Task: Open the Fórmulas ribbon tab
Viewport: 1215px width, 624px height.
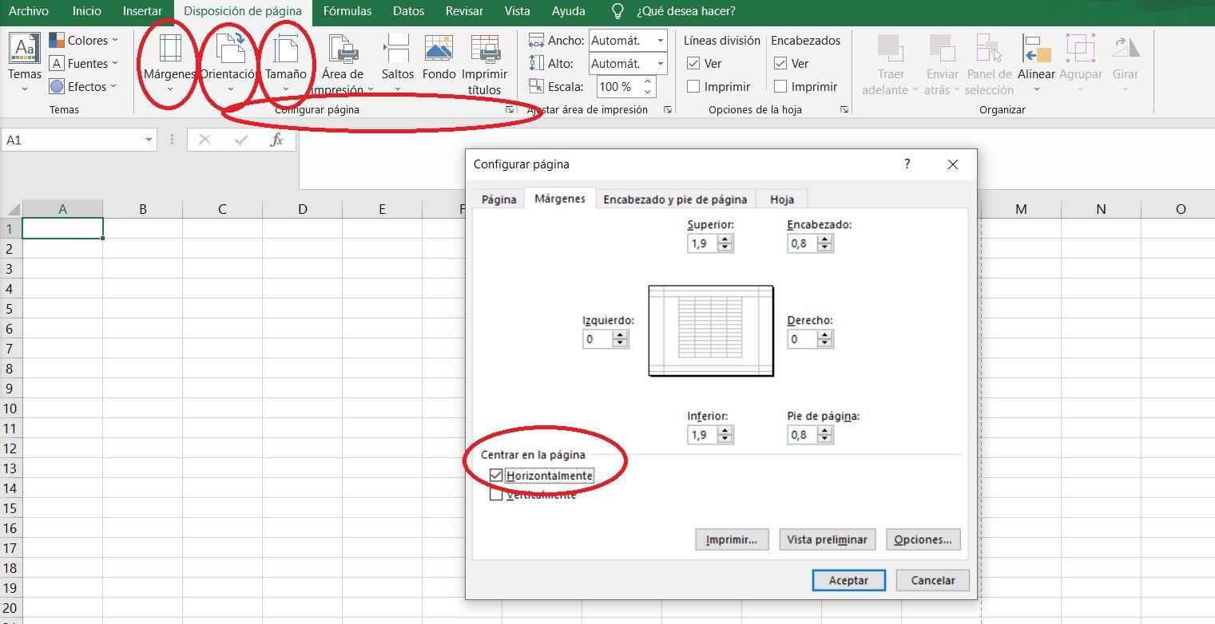Action: [347, 11]
